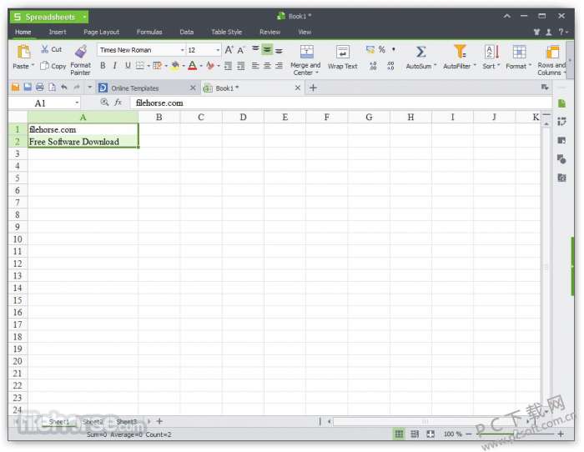Open the tab list dropdown at right of tabs
This screenshot has width=584, height=452.
click(x=545, y=87)
